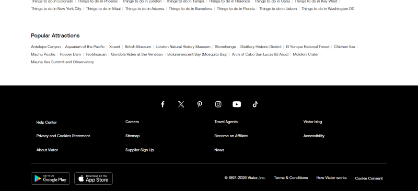Open Things to do in Lisbon

pos(278,9)
